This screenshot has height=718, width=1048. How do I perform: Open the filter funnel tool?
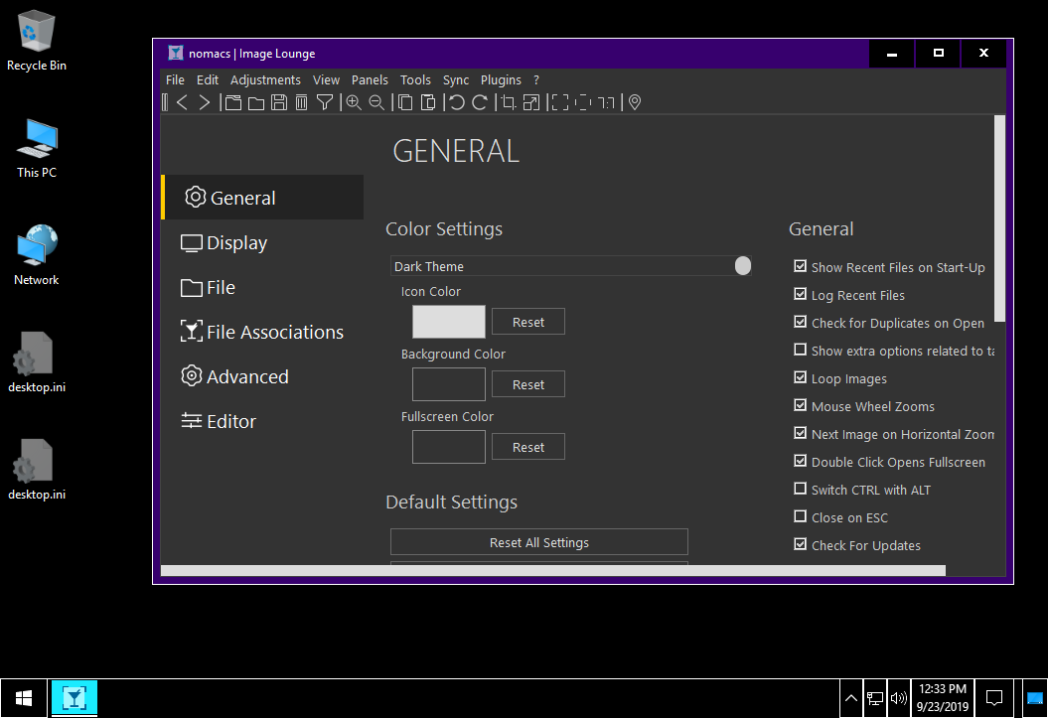point(324,102)
